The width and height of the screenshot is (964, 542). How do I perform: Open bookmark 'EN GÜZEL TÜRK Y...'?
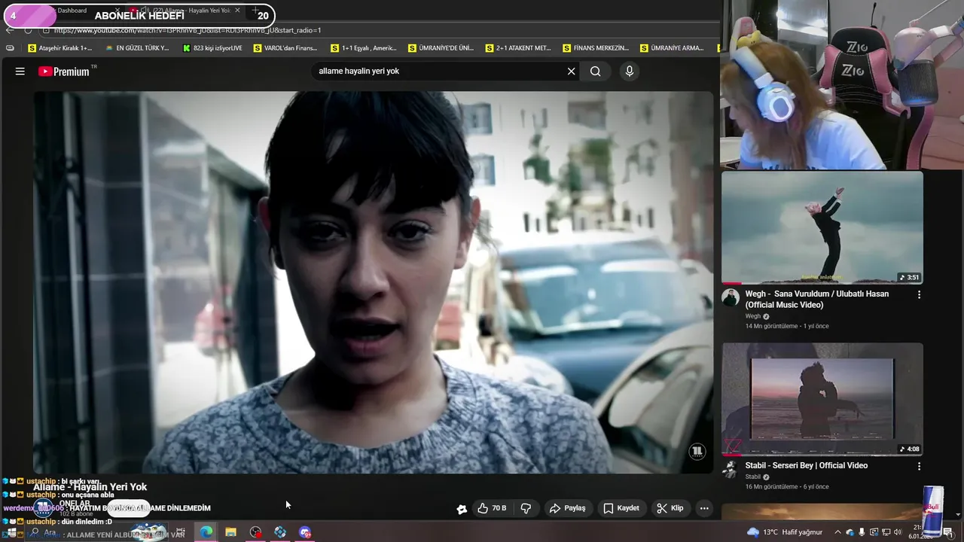137,48
